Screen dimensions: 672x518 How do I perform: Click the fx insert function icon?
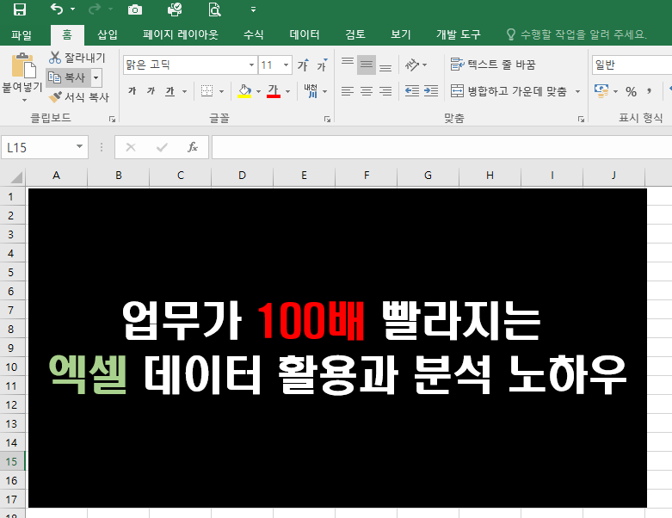(193, 147)
